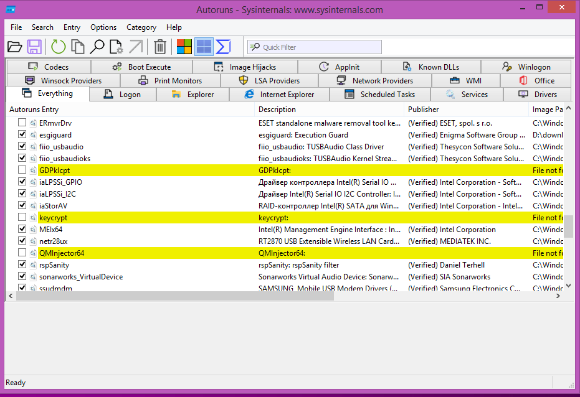This screenshot has height=397, width=580.
Task: Uncheck the iaLPSSi_GPIO entry
Action: coord(22,182)
